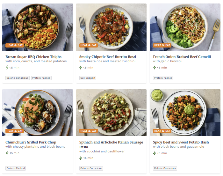
Task: Click the lightning icon under Spicy Beef Hash
Action: [x=155, y=153]
